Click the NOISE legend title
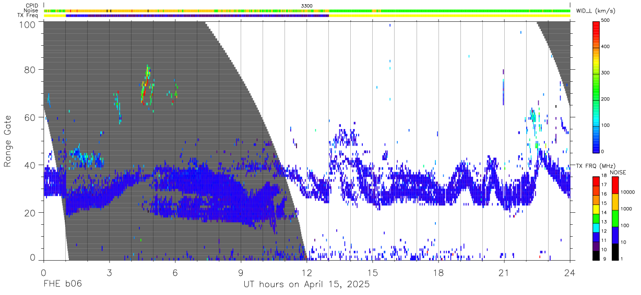This screenshot has height=295, width=641. pos(618,172)
